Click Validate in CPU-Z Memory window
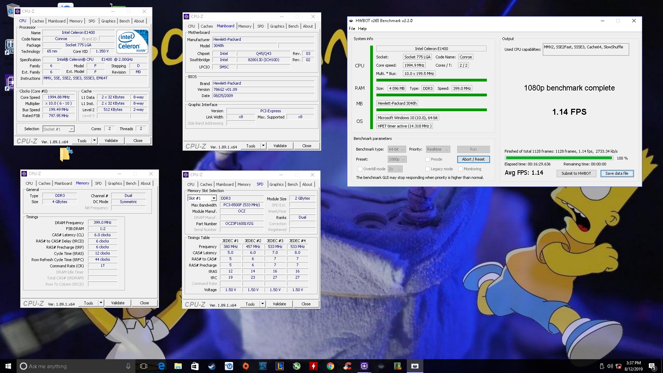This screenshot has height=373, width=663. coord(118,303)
